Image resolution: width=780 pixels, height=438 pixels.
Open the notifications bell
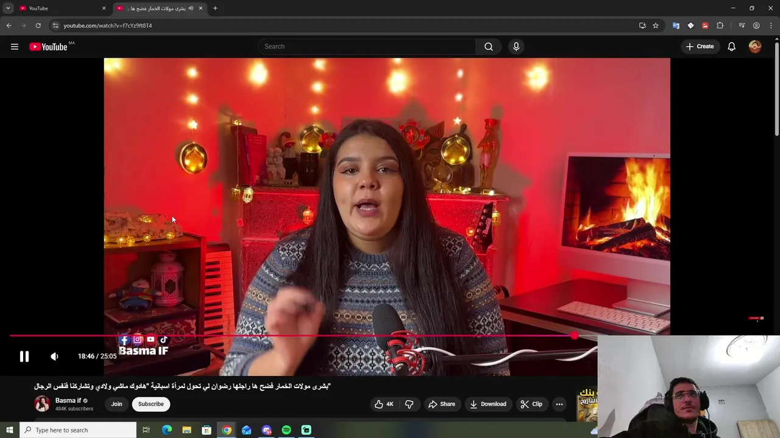tap(732, 46)
